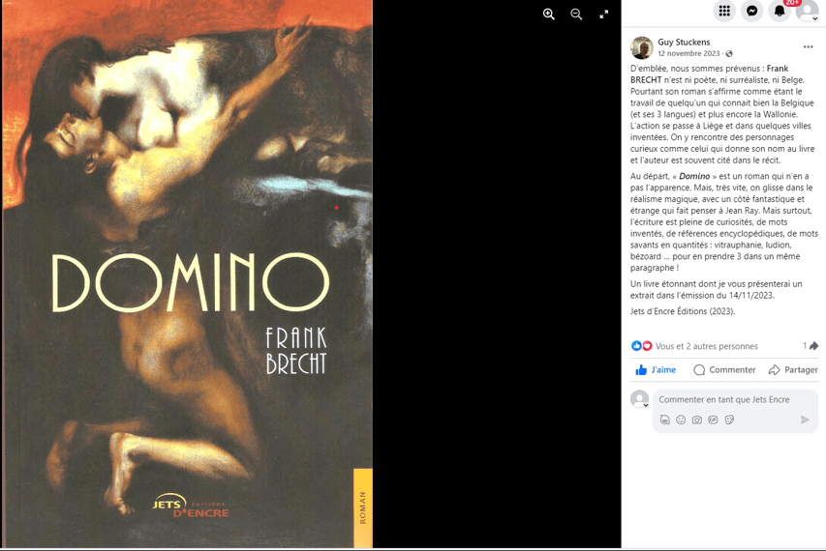Open Messenger chats
Screen dimensions: 826x551
click(752, 11)
